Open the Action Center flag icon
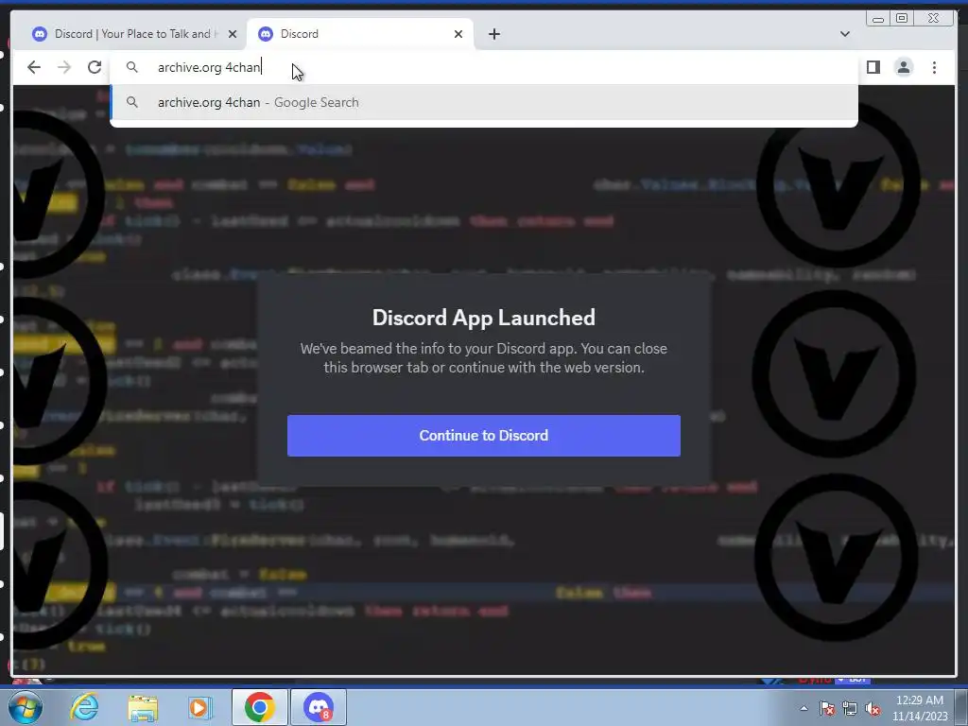The width and height of the screenshot is (968, 726). (826, 708)
